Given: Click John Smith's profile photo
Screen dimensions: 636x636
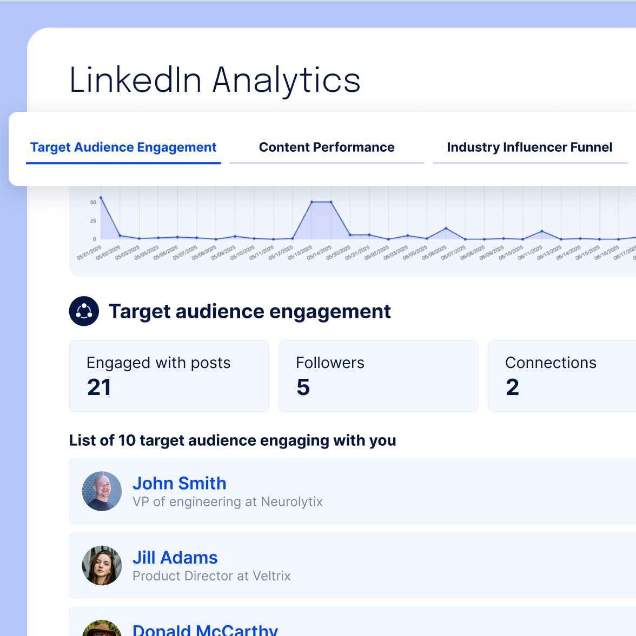Looking at the screenshot, I should (x=102, y=491).
